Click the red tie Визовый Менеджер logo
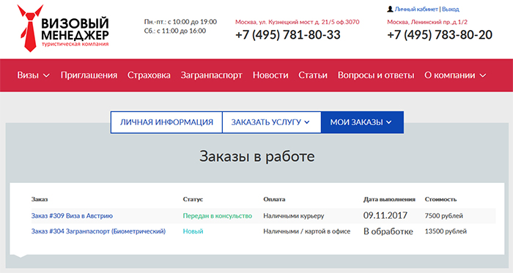Image resolution: width=513 pixels, height=273 pixels. (x=63, y=29)
